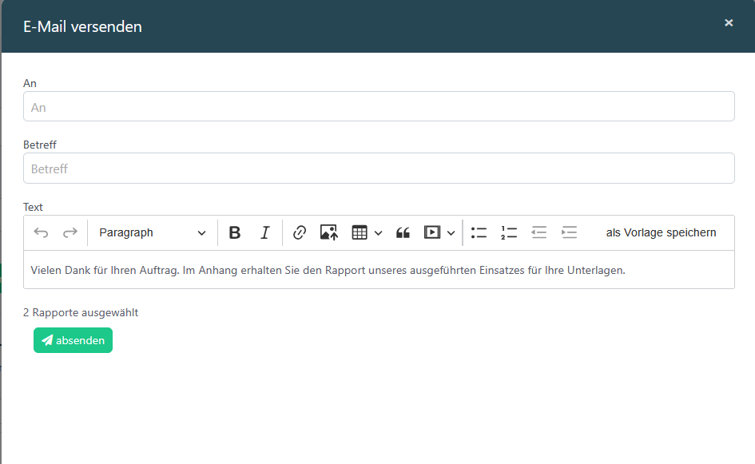Expand the table options arrow
Viewport: 755px width, 464px height.
379,233
